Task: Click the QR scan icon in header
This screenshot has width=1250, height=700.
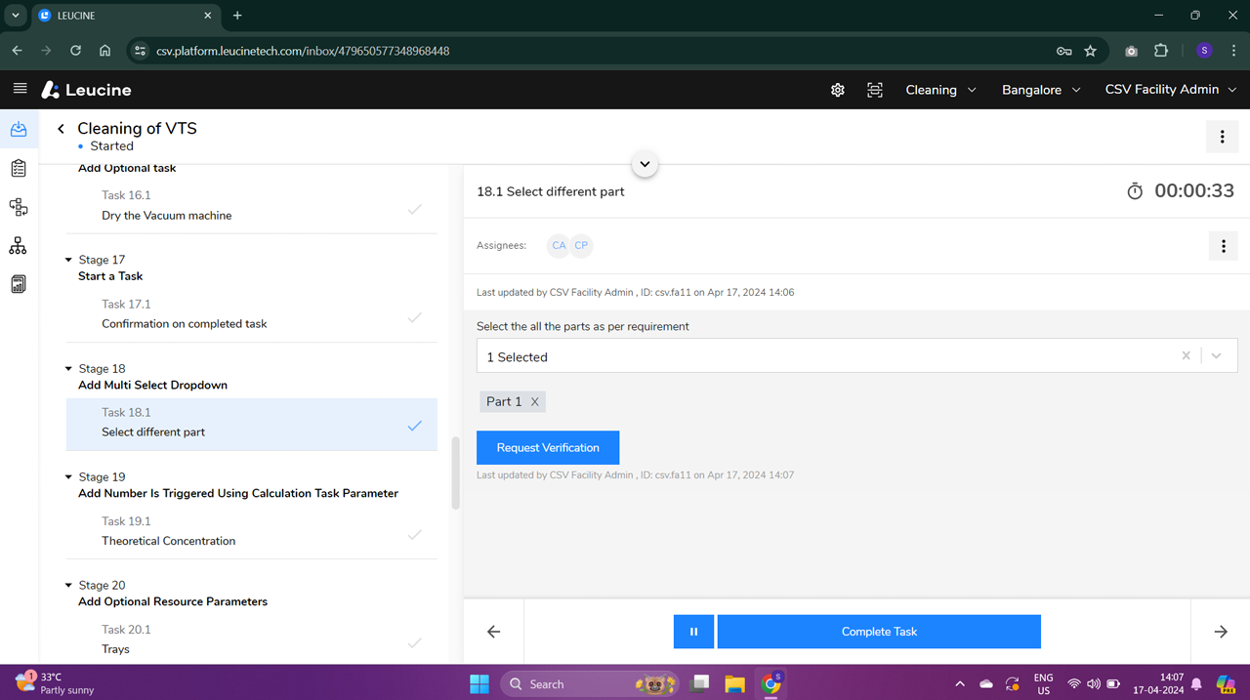Action: tap(874, 90)
